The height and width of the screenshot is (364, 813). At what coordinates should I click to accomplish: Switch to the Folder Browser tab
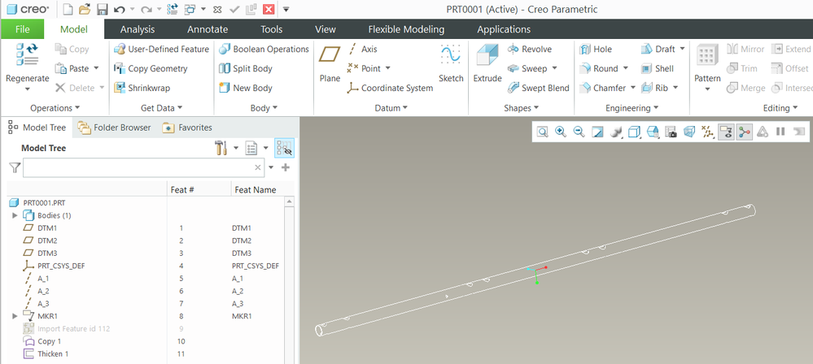click(113, 128)
